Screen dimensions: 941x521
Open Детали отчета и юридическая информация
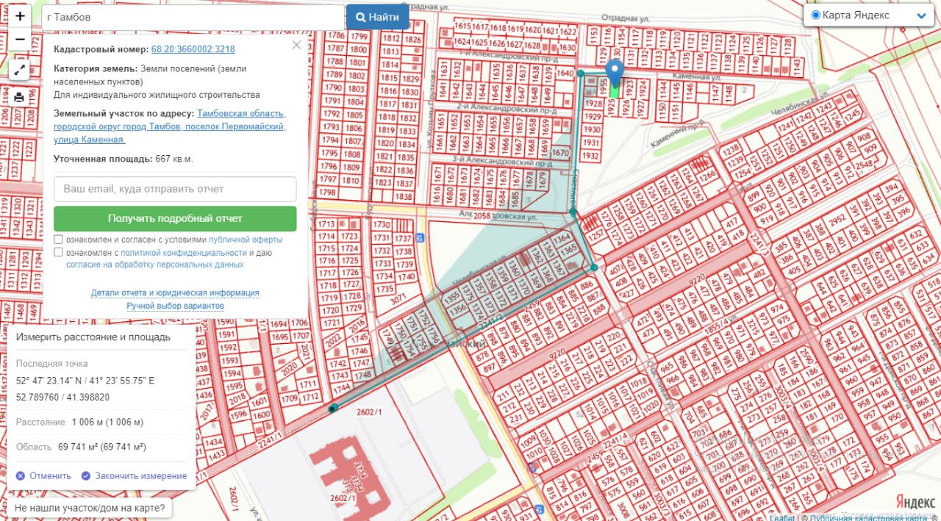pos(175,292)
